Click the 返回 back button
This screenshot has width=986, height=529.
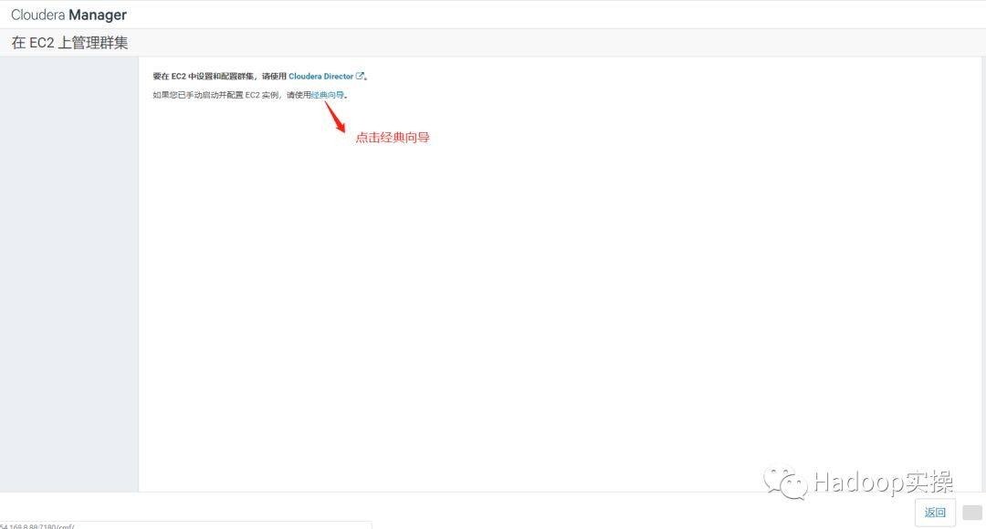point(935,512)
